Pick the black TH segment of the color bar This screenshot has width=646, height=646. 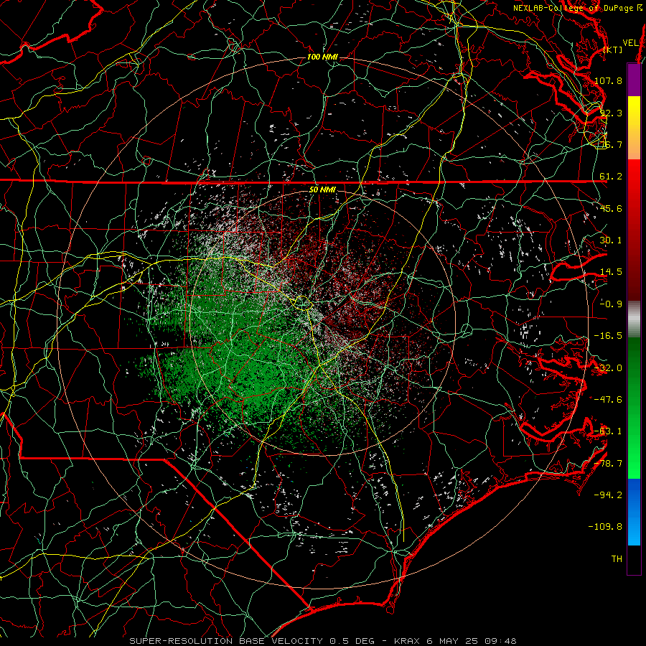[634, 559]
